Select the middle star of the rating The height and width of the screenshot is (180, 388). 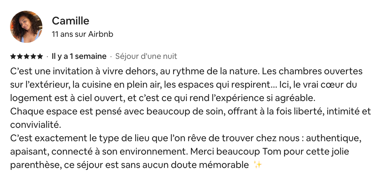pyautogui.click(x=27, y=57)
